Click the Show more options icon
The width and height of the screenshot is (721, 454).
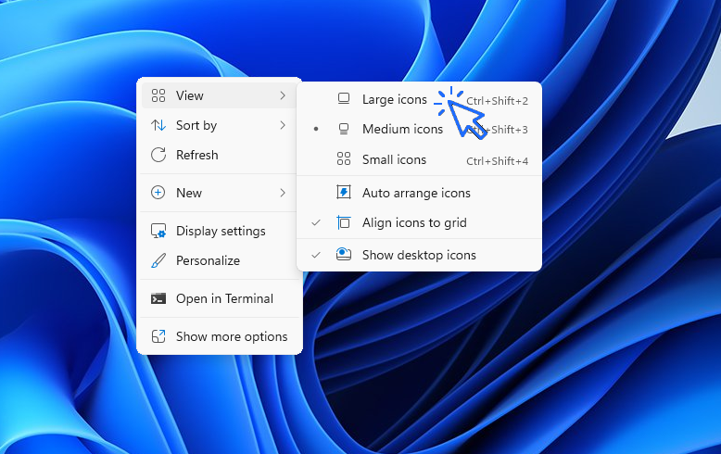click(158, 337)
